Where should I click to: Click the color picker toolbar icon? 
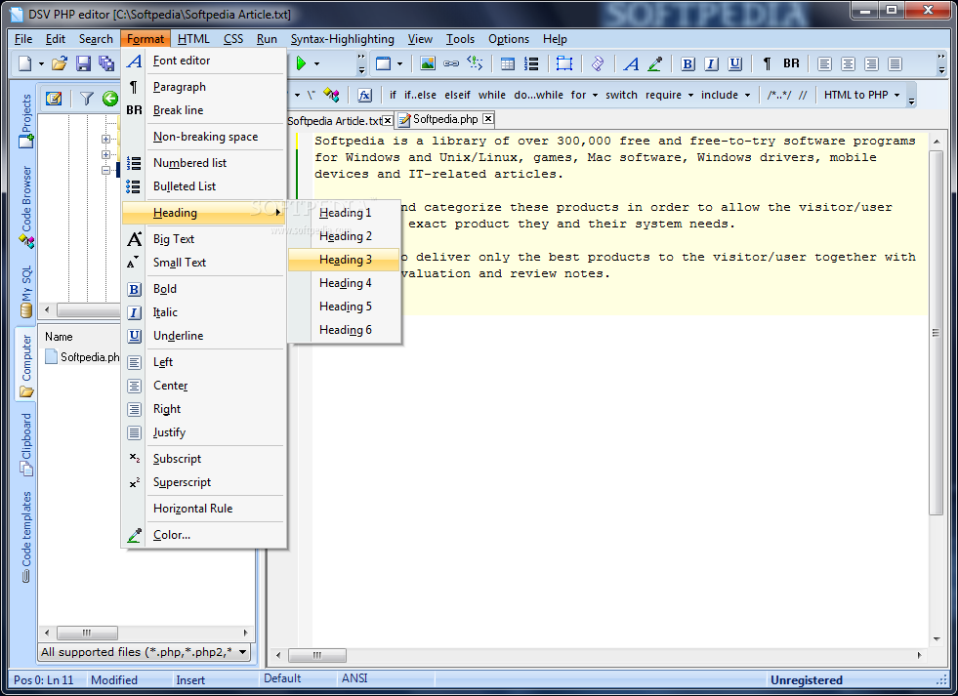tap(655, 63)
